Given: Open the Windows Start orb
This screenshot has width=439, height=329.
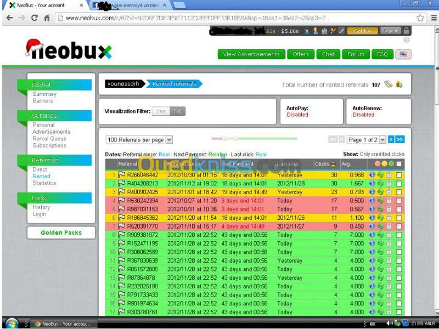Looking at the screenshot, I should coord(12,324).
